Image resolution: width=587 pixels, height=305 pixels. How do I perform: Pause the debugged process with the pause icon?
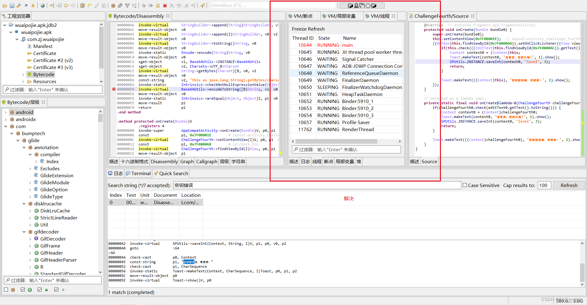click(158, 5)
